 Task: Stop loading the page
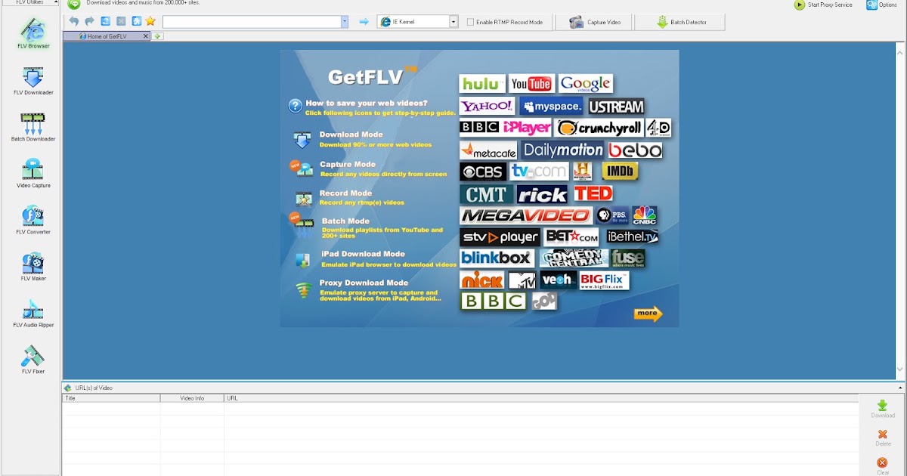[121, 22]
